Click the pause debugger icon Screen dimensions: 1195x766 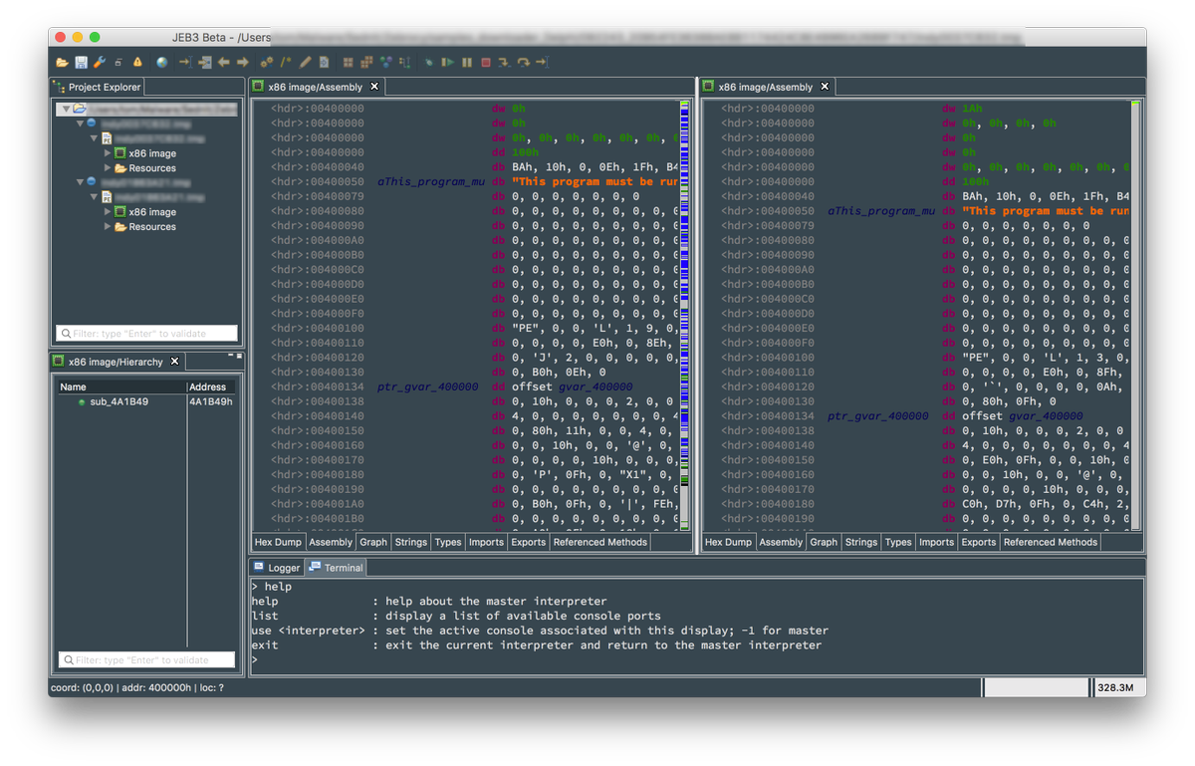[x=467, y=62]
